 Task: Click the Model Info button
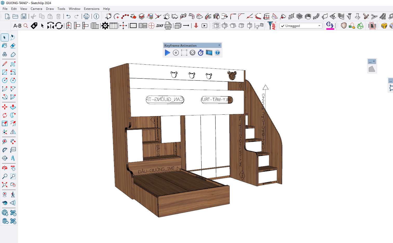tap(96, 16)
